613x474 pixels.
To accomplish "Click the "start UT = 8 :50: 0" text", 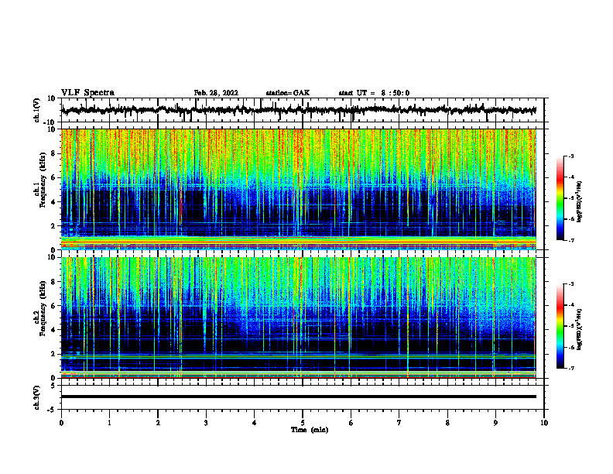I will pyautogui.click(x=374, y=93).
